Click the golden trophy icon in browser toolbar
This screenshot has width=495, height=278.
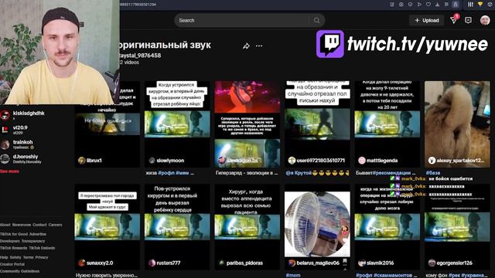pyautogui.click(x=480, y=4)
